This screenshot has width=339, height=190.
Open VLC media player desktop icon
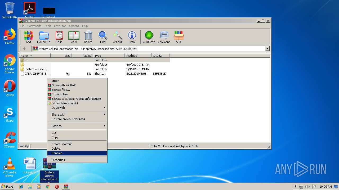[x=10, y=167]
